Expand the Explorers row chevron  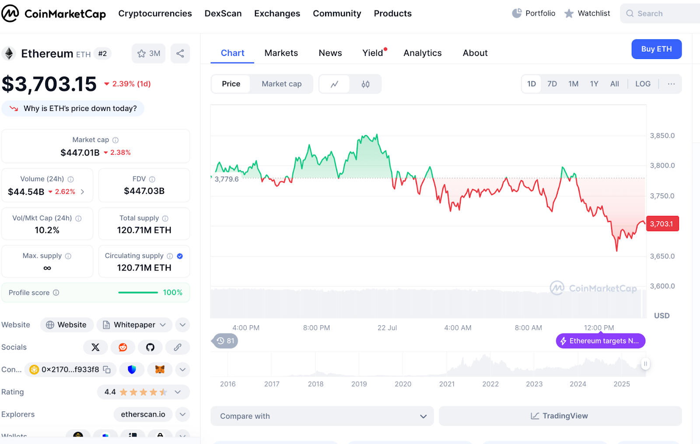pos(183,414)
